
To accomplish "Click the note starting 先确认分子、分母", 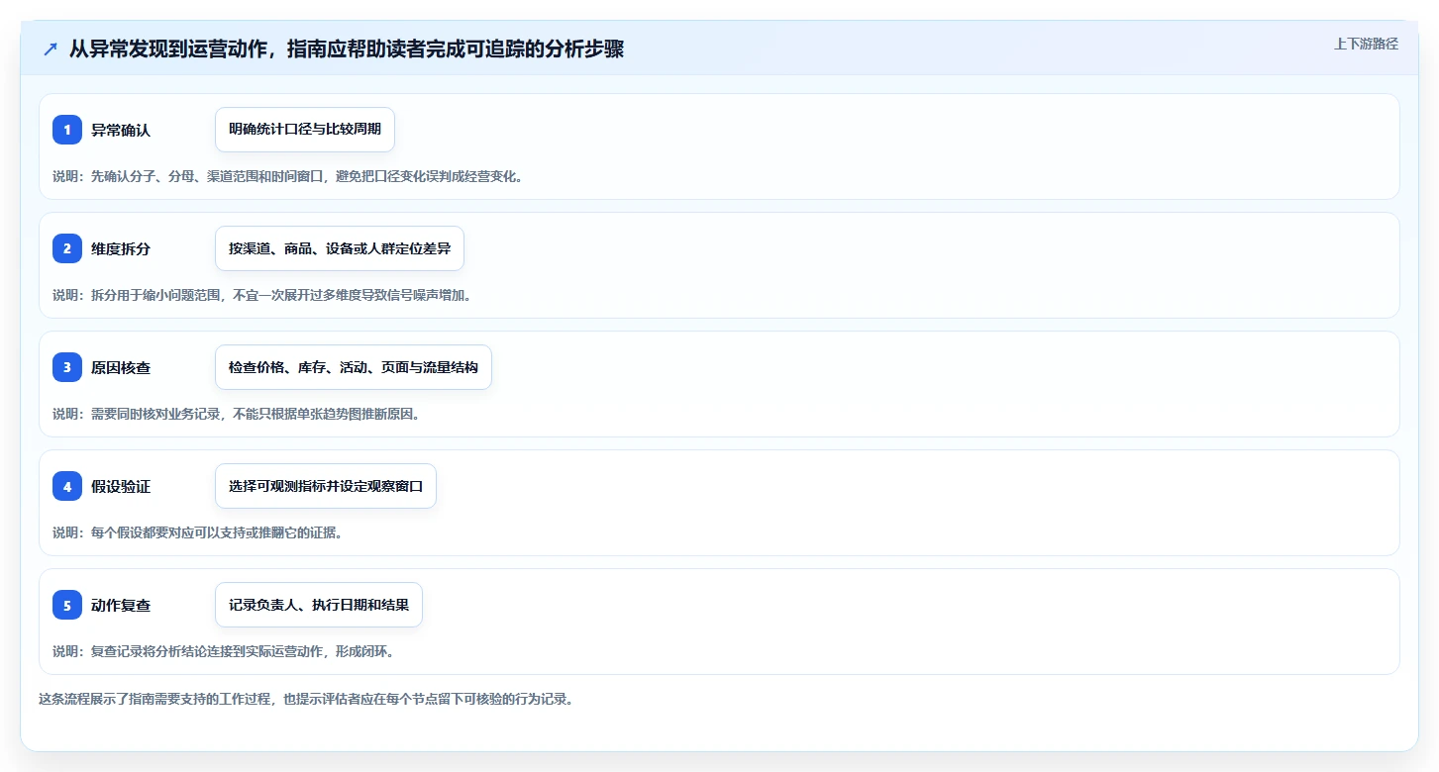I will click(287, 176).
